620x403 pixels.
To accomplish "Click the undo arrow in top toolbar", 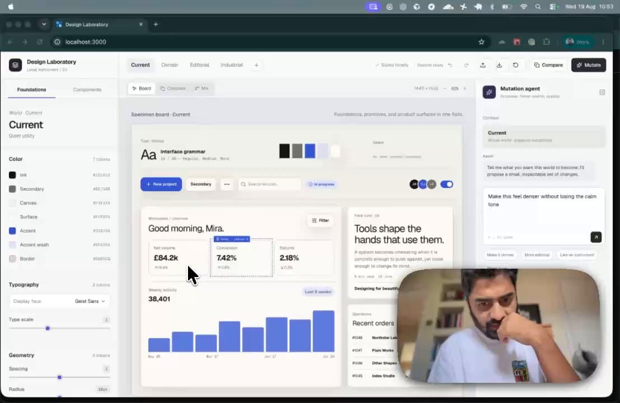I will (450, 65).
